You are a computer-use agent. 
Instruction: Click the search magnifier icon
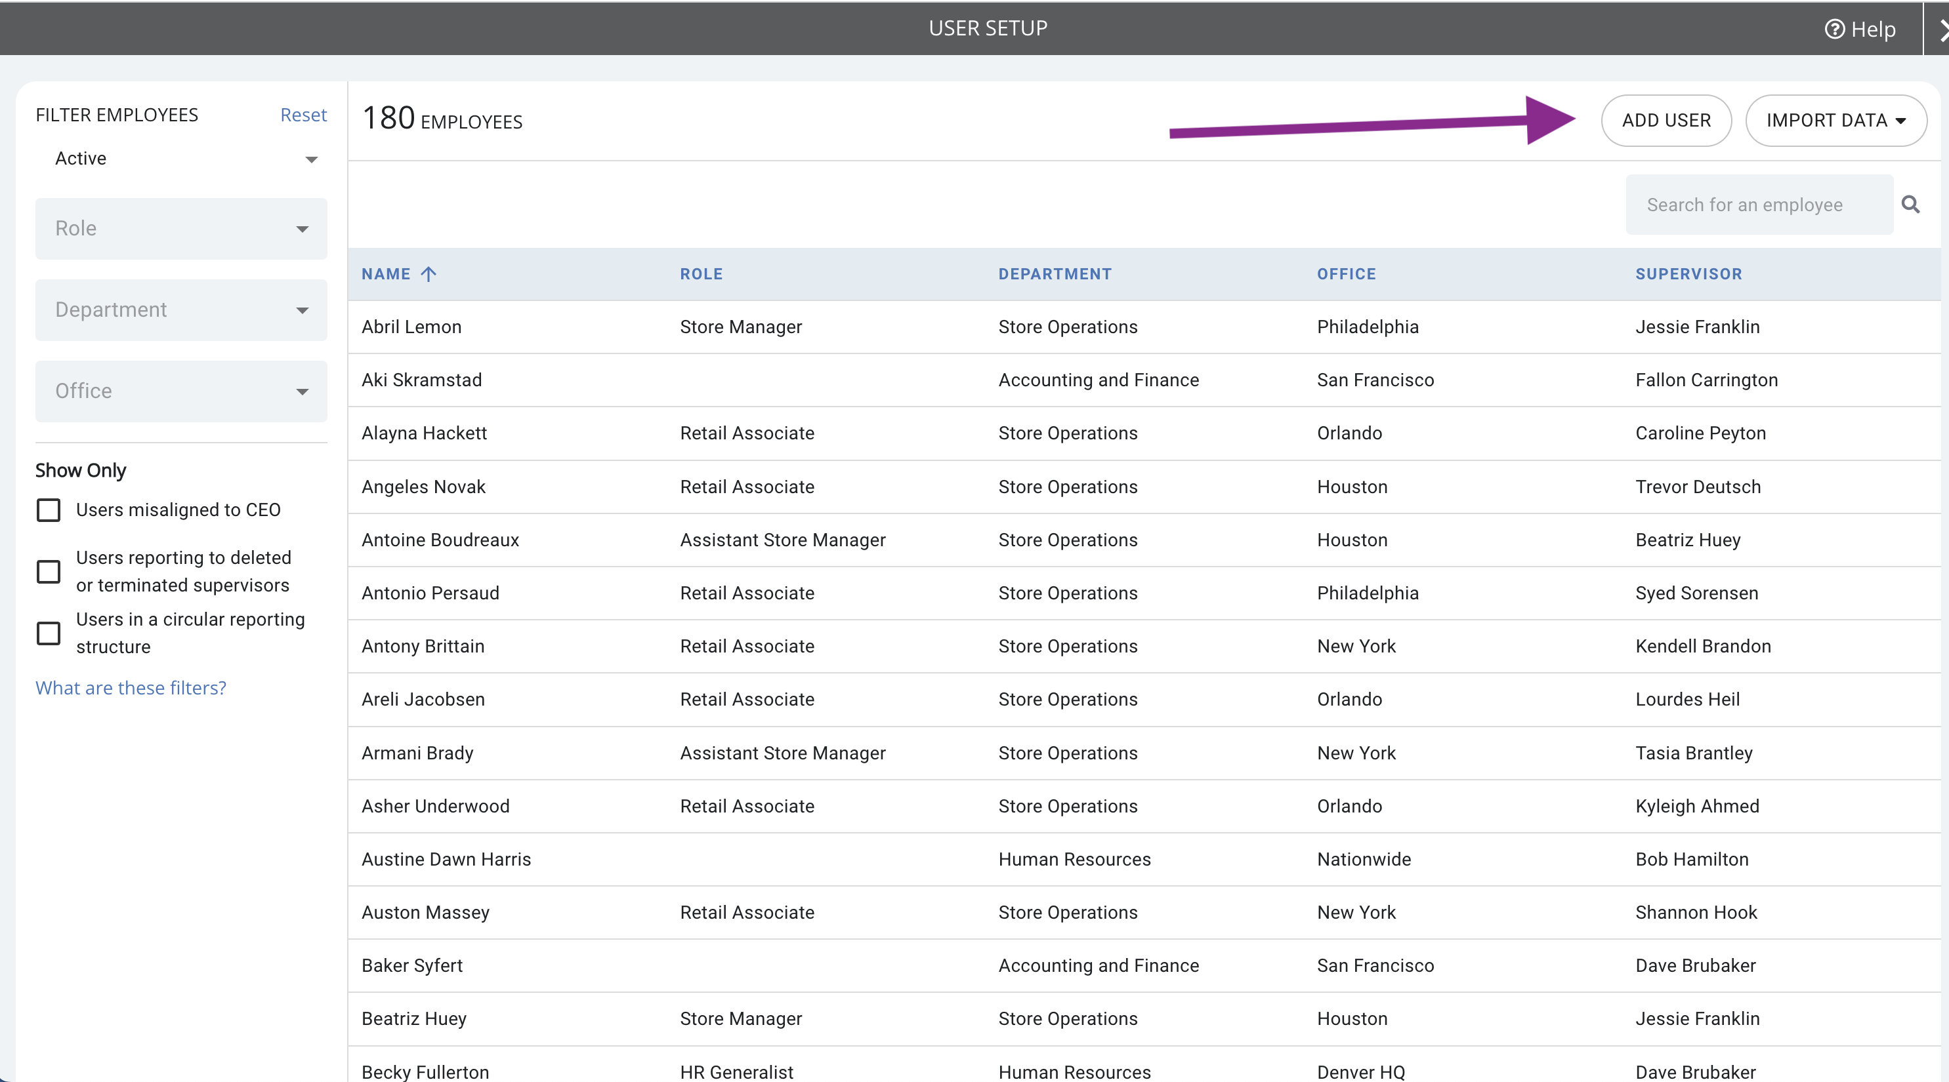1910,205
